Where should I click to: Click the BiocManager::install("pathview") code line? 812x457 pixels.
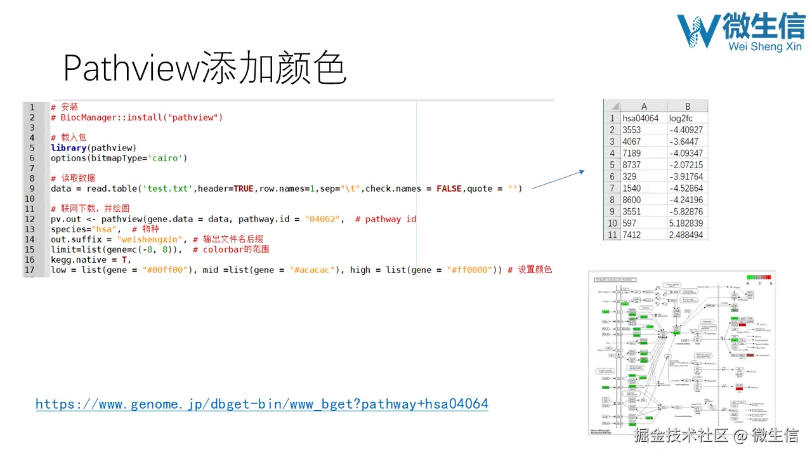(137, 117)
